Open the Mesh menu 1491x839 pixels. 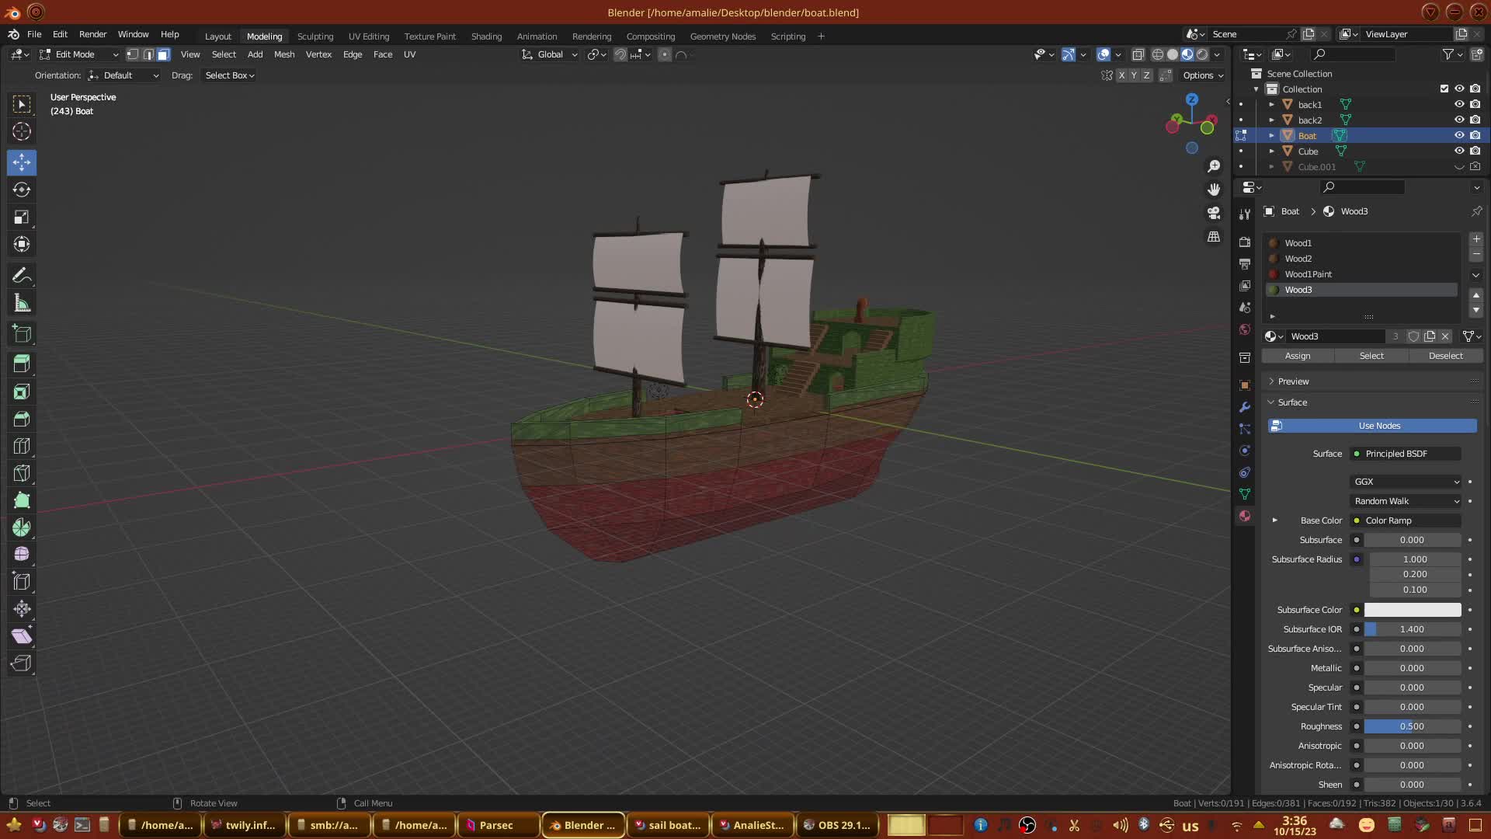284,54
